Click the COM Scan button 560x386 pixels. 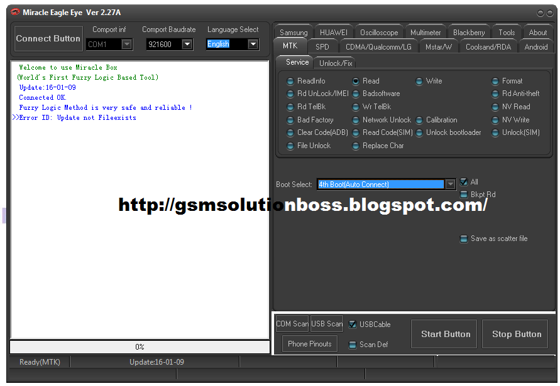click(292, 324)
